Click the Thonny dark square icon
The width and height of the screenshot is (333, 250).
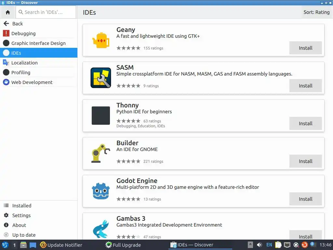point(101,116)
